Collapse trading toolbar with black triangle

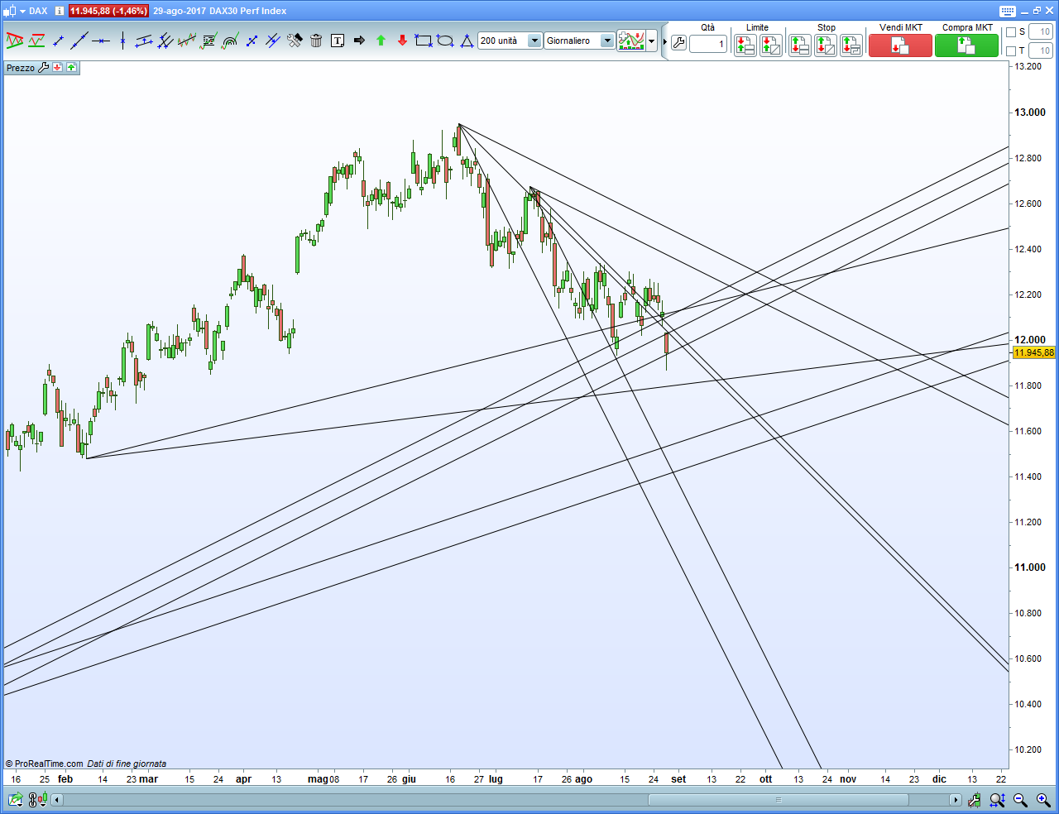[664, 41]
